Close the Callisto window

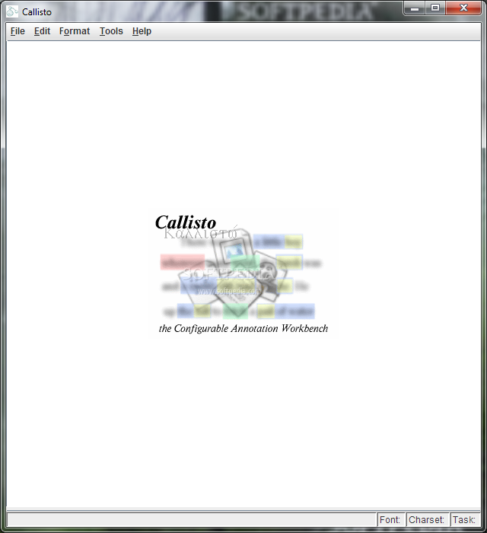(x=463, y=8)
